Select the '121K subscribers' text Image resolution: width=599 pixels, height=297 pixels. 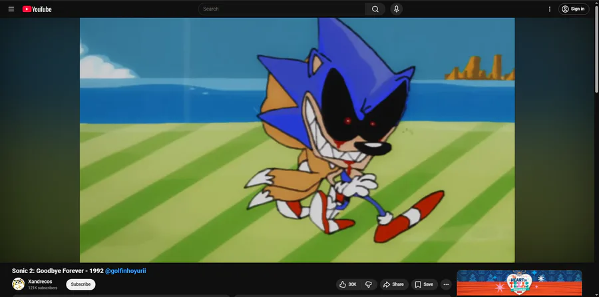click(43, 288)
